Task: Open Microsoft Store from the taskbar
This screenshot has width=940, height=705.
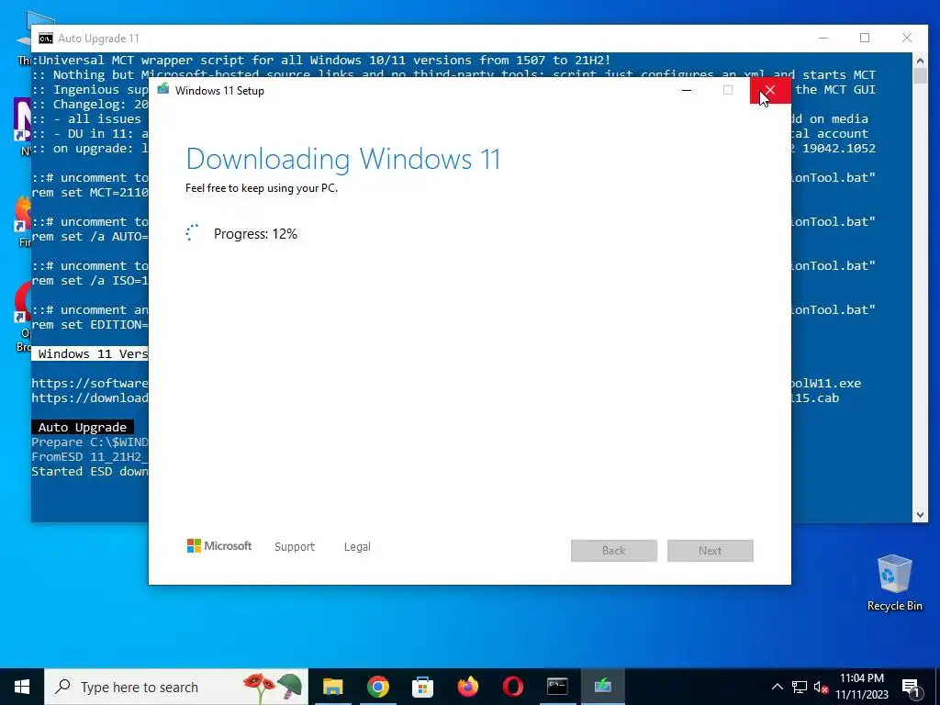Action: pos(422,687)
